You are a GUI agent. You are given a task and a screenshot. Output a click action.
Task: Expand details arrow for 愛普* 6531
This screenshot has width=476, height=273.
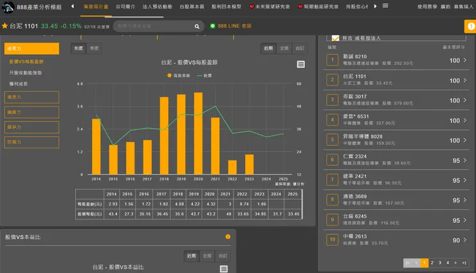465,120
